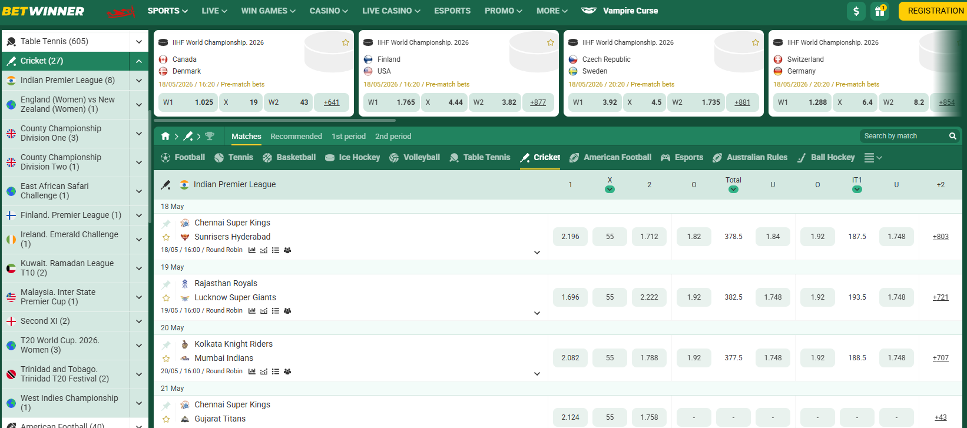The width and height of the screenshot is (967, 428).
Task: Open Table Tennis in the sports bar
Action: coord(480,157)
